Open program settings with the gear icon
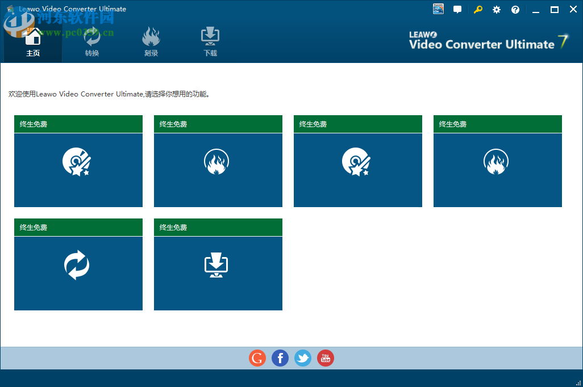Viewport: 583px width, 387px height. click(496, 9)
